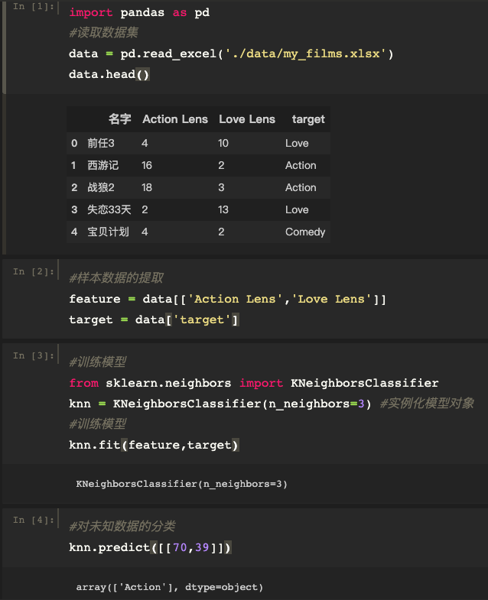This screenshot has height=600, width=488.
Task: Click the data.head() code line
Action: [109, 74]
